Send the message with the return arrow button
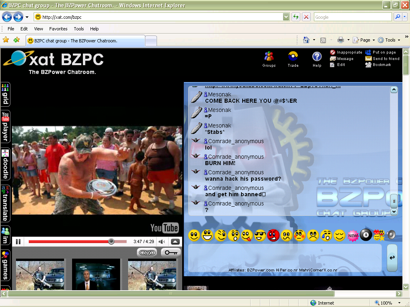Image resolution: width=410 pixels, height=307 pixels. (392, 257)
